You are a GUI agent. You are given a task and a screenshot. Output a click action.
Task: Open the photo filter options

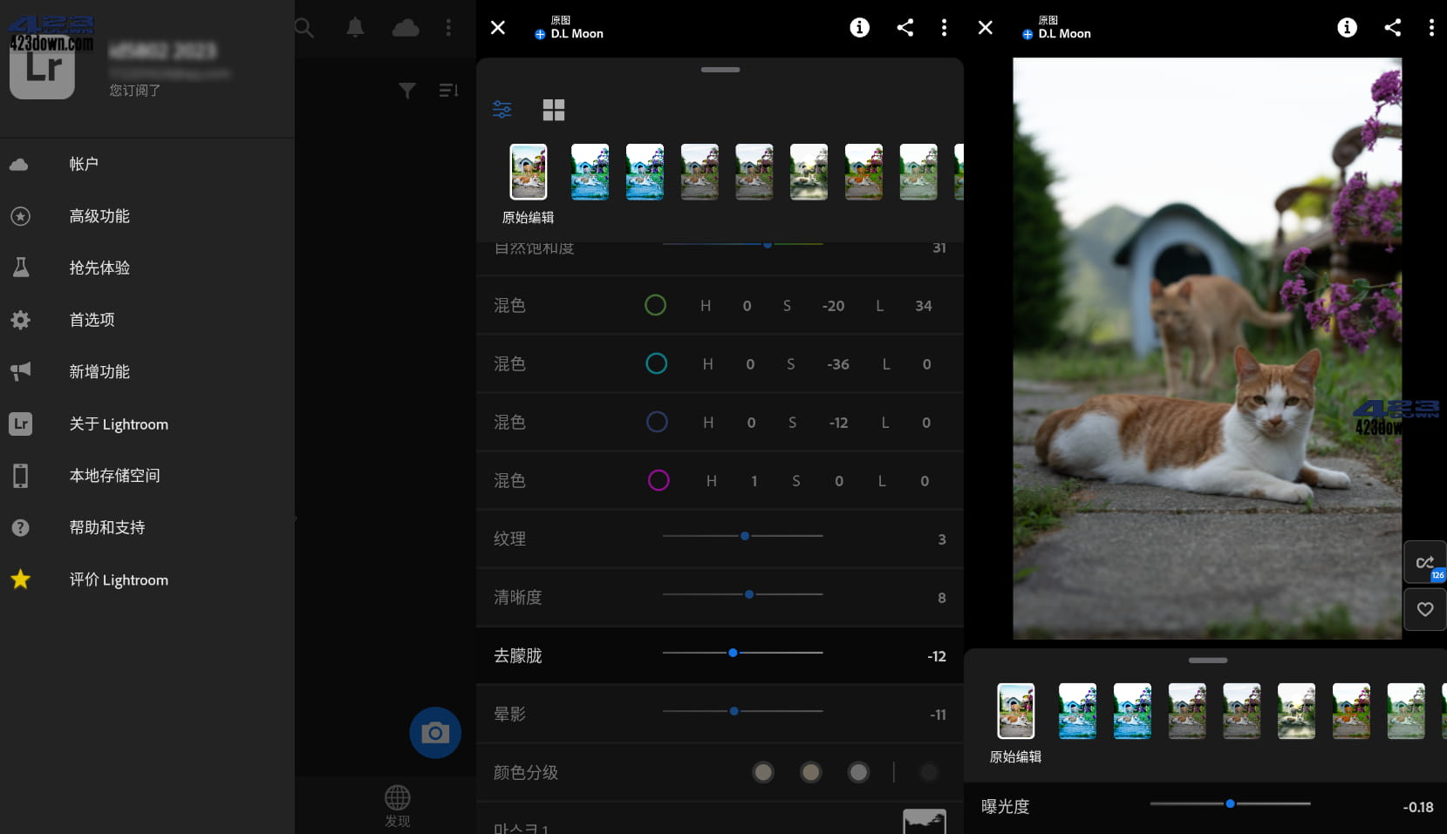[x=406, y=90]
